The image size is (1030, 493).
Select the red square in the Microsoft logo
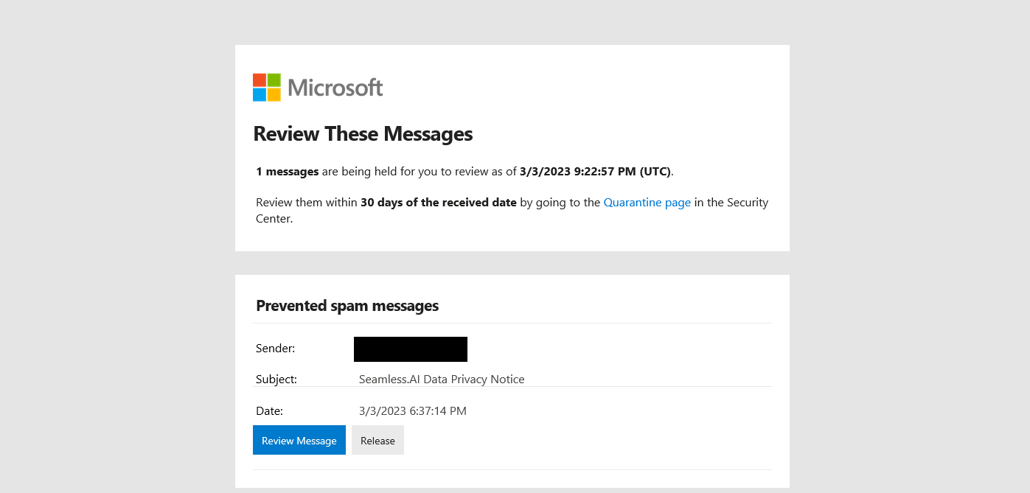point(260,80)
